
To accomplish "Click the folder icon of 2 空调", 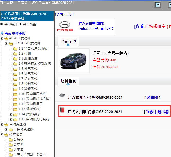I will pos(11,145).
